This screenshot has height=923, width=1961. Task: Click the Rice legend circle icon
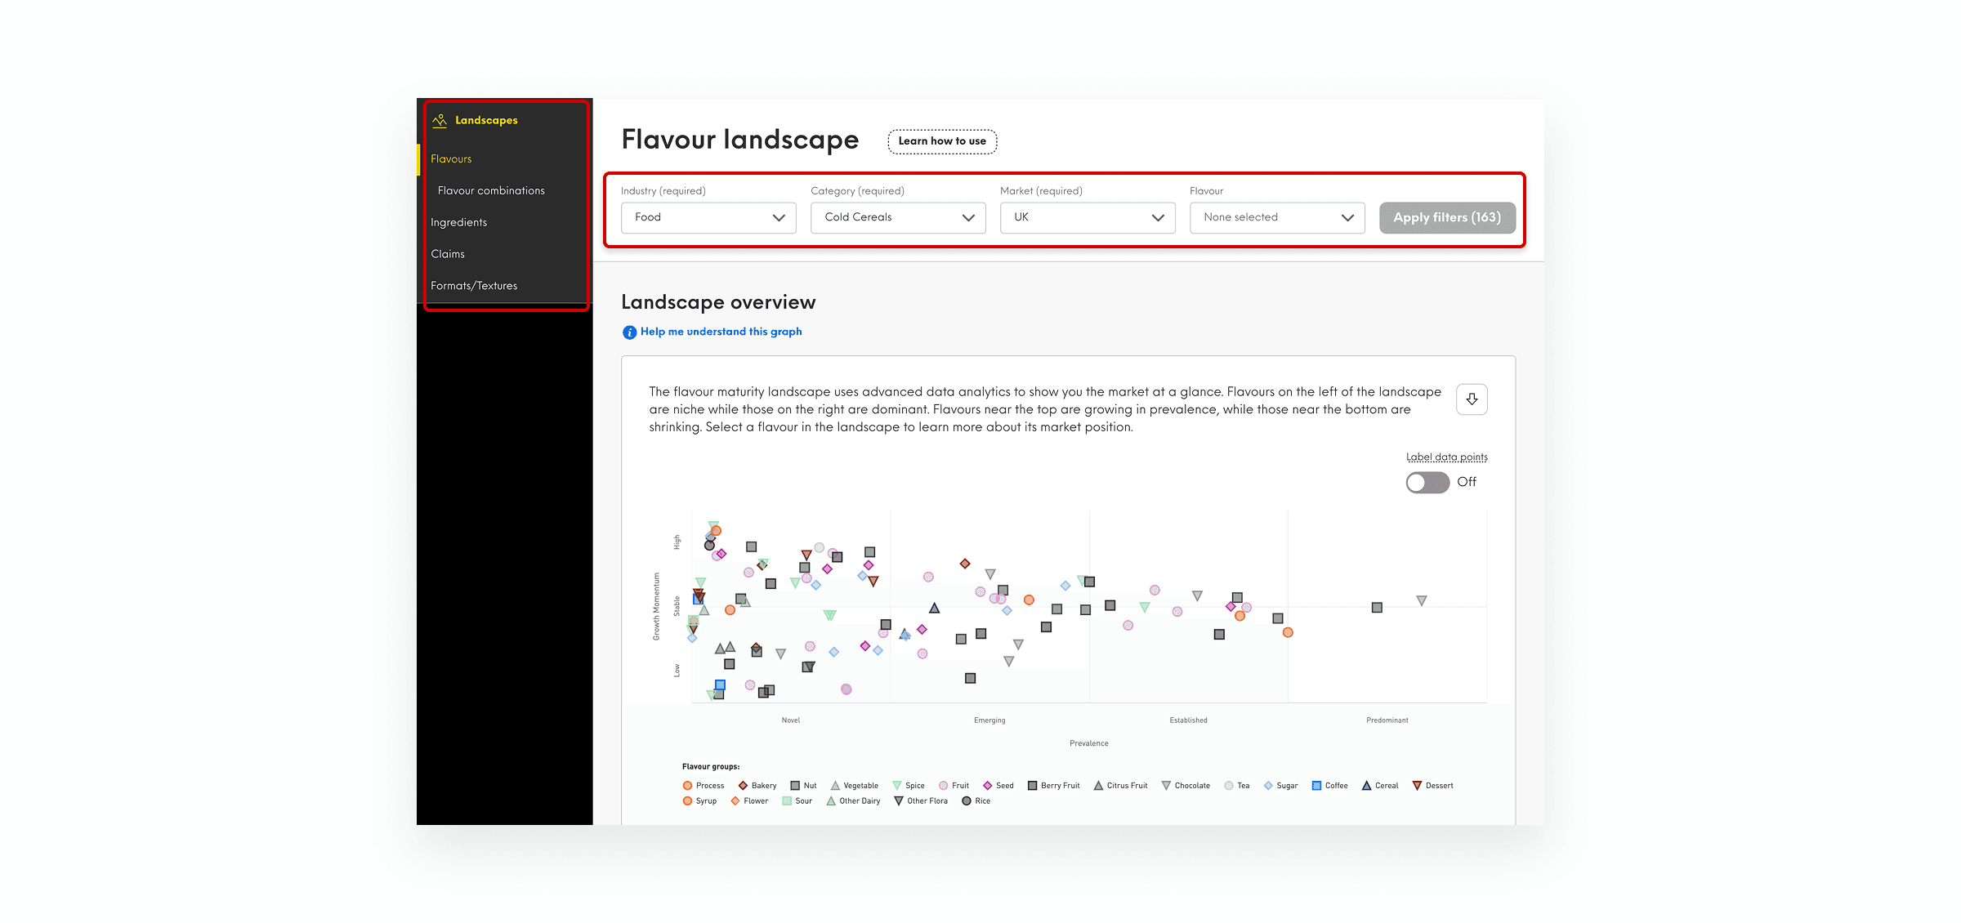(967, 801)
